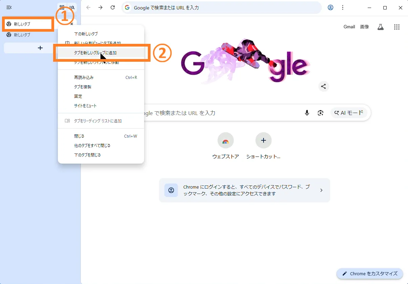Search by image with Google Lens icon
This screenshot has height=284, width=408.
point(320,113)
